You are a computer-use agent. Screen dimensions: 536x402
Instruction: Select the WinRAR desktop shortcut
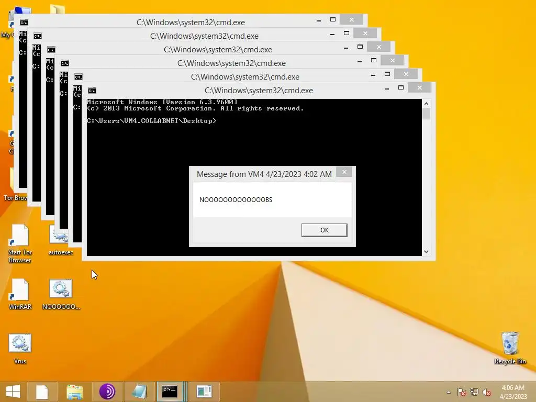(x=20, y=294)
